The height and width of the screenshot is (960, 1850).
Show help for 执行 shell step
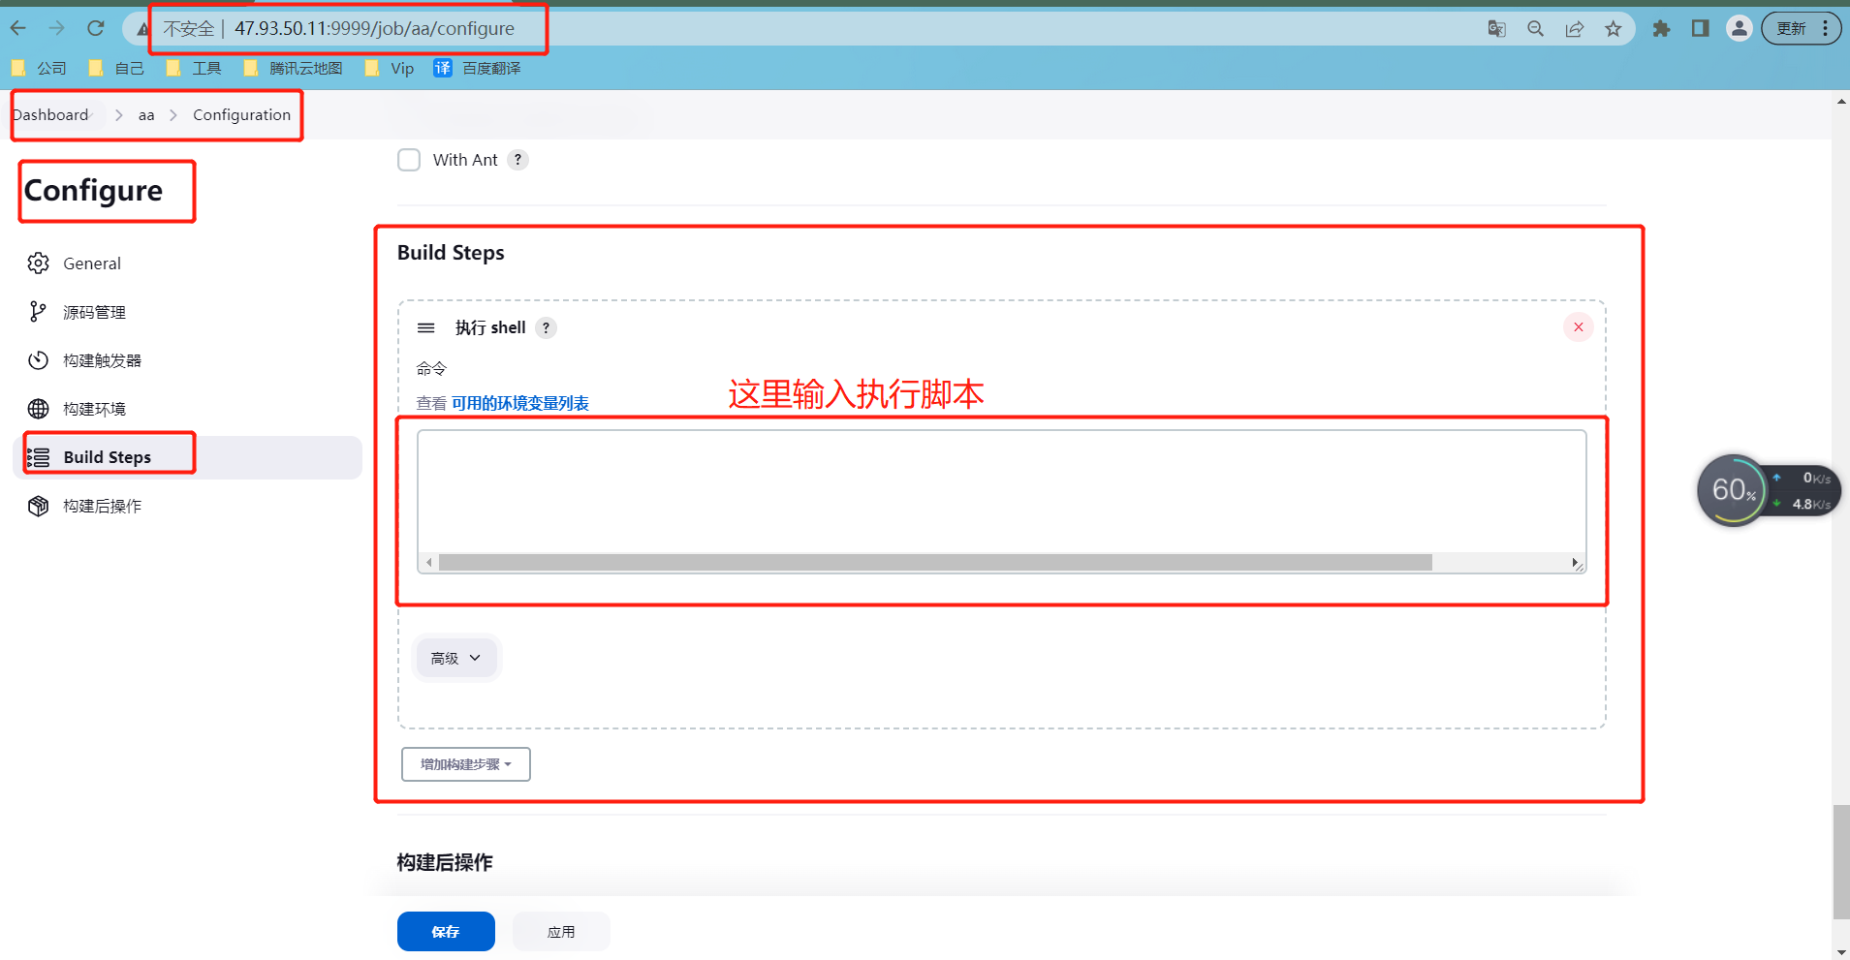(x=547, y=327)
